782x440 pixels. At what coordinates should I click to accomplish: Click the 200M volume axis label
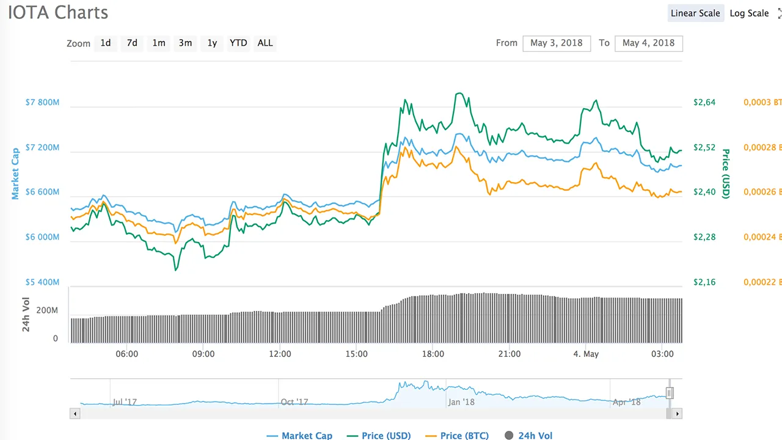click(47, 311)
